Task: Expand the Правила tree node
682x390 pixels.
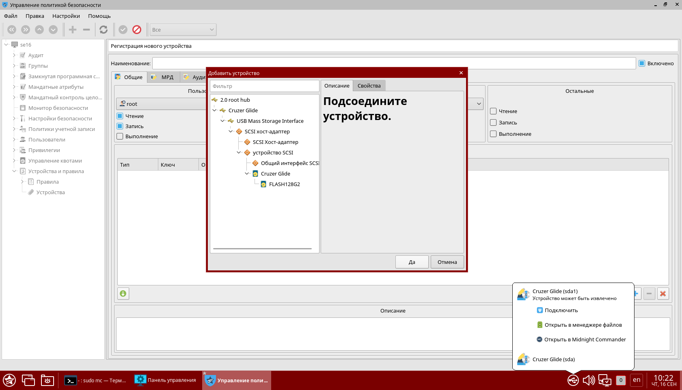Action: [x=22, y=182]
